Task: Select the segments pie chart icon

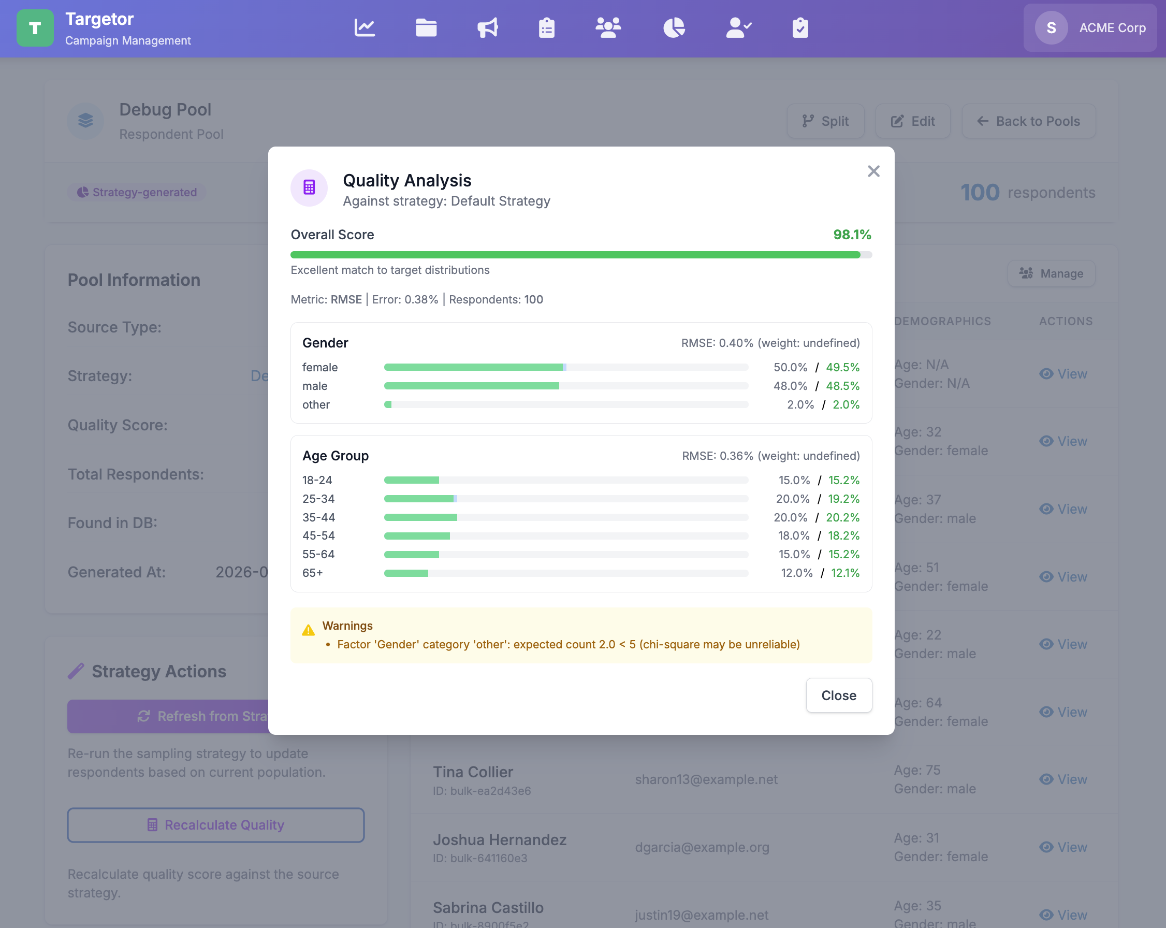Action: coord(674,27)
